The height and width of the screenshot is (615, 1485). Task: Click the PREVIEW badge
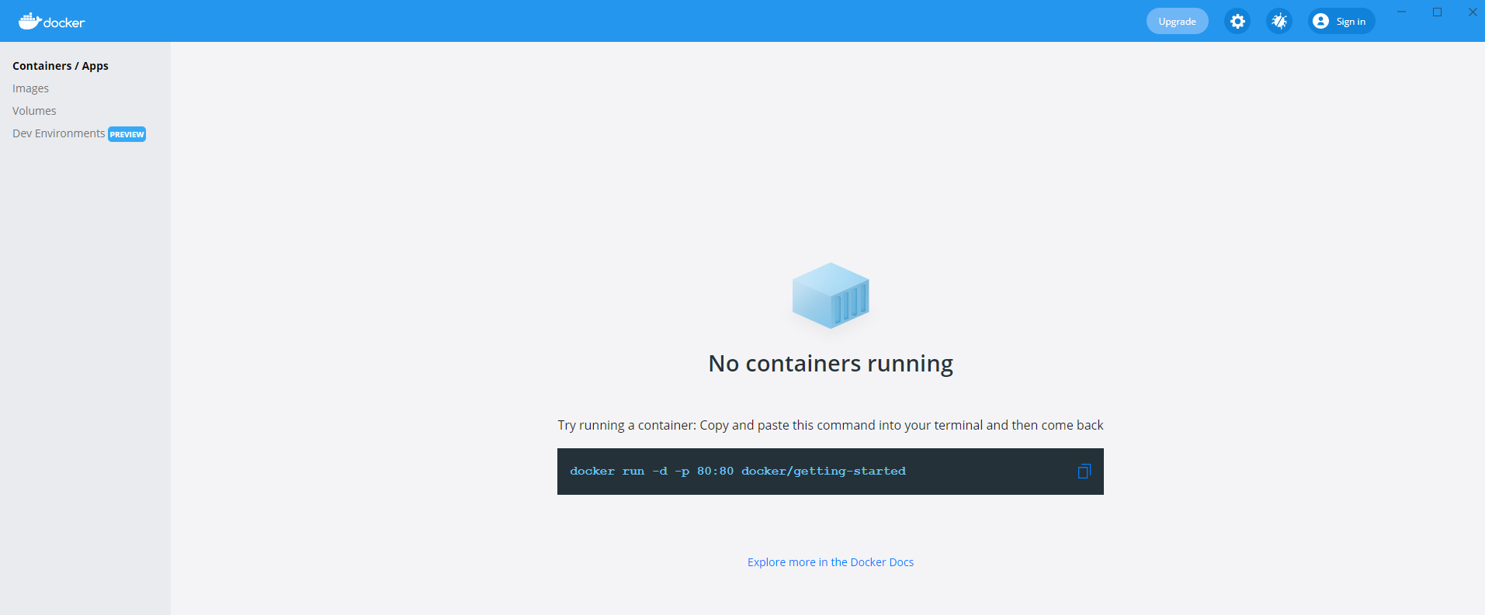tap(127, 134)
